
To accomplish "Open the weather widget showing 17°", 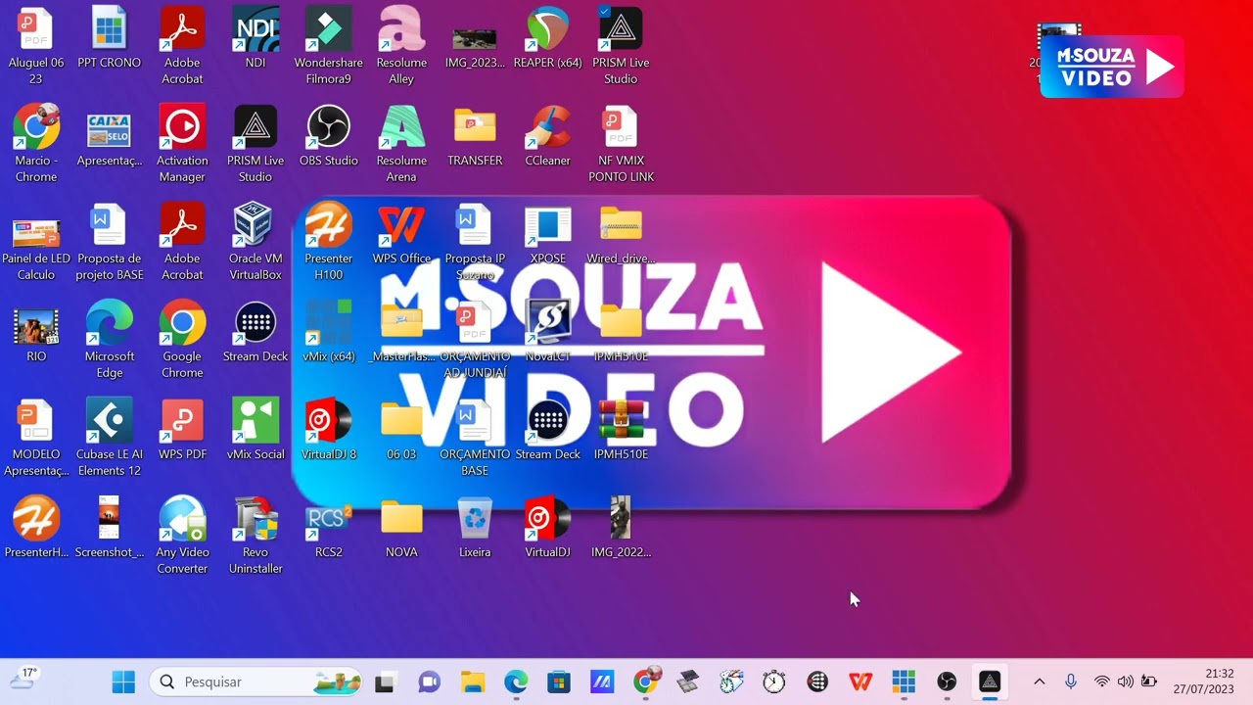I will coord(23,679).
